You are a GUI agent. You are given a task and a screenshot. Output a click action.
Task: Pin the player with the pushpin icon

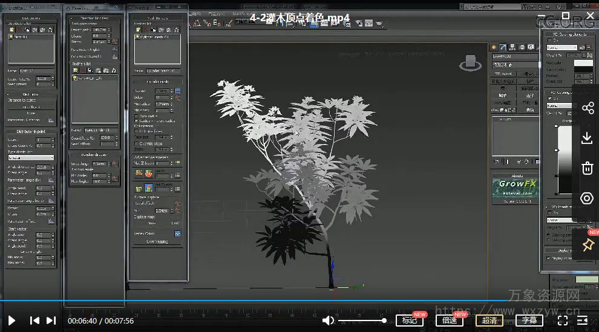coord(587,245)
